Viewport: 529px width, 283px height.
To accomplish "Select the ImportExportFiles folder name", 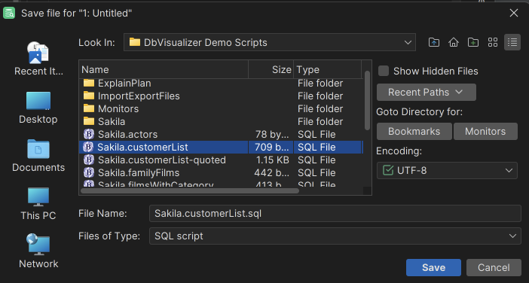I will click(139, 96).
